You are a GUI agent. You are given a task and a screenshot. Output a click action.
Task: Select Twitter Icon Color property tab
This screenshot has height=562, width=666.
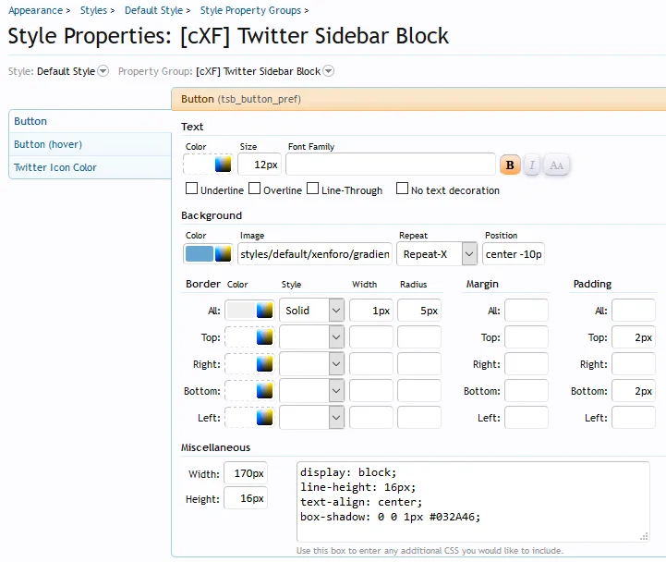pos(90,167)
